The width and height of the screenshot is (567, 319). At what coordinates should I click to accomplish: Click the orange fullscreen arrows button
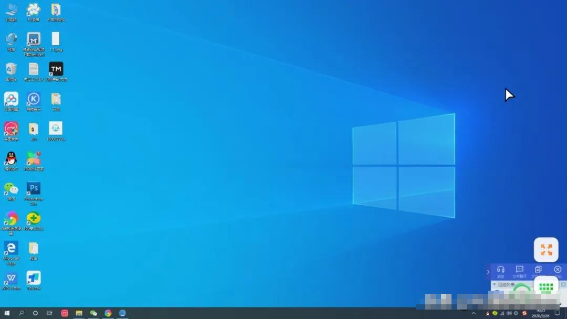coord(546,250)
